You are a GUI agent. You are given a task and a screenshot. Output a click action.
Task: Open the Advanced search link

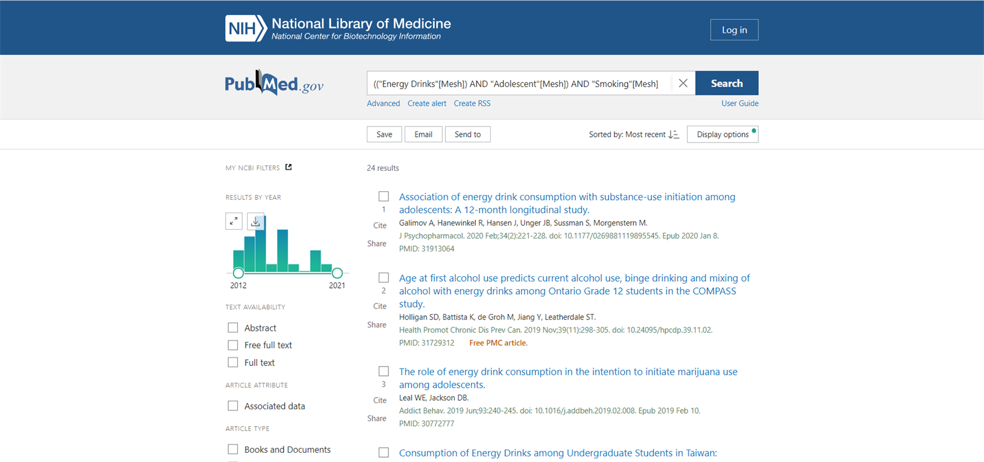[383, 103]
